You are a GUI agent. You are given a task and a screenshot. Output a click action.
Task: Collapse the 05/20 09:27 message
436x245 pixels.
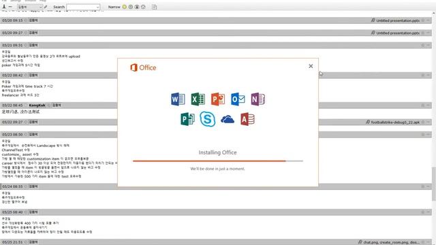[429, 33]
